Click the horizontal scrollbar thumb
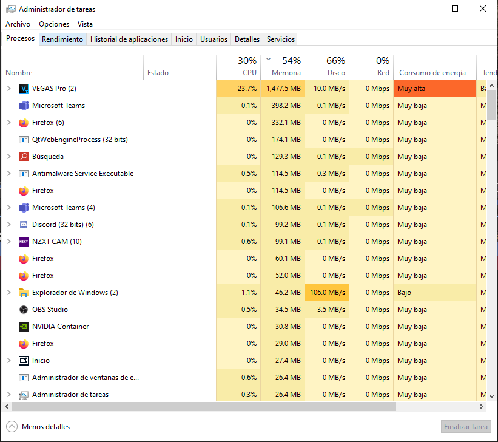Screen dimensions: 498x442 [204, 406]
